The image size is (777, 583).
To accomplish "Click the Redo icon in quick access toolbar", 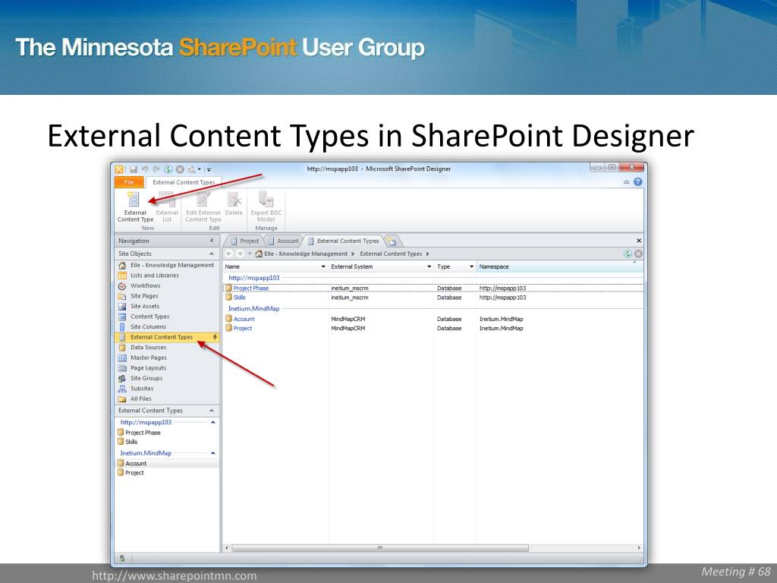I will pos(156,169).
